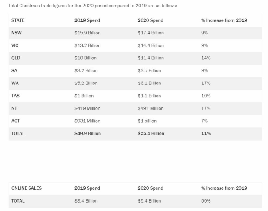Select the $17.4 Billion NSW 2020 cell
The height and width of the screenshot is (211, 268).
[151, 33]
